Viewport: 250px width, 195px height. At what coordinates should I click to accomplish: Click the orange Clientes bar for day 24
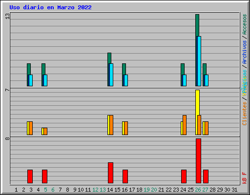pos(185,125)
